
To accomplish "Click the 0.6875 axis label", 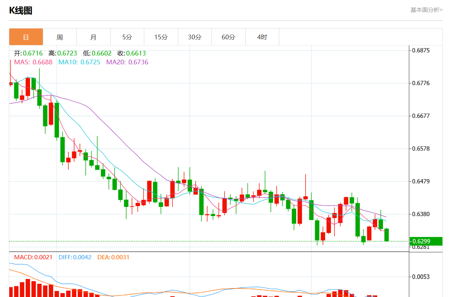I will (x=421, y=50).
